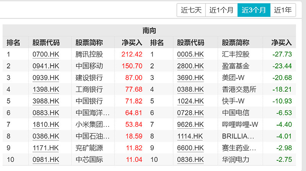Open stock code link 0005.HK
This screenshot has height=171, width=306.
tap(190, 54)
